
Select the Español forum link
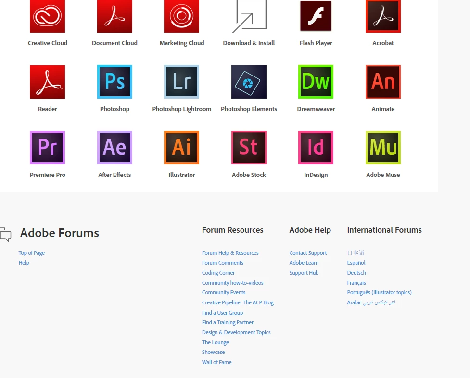pyautogui.click(x=356, y=263)
